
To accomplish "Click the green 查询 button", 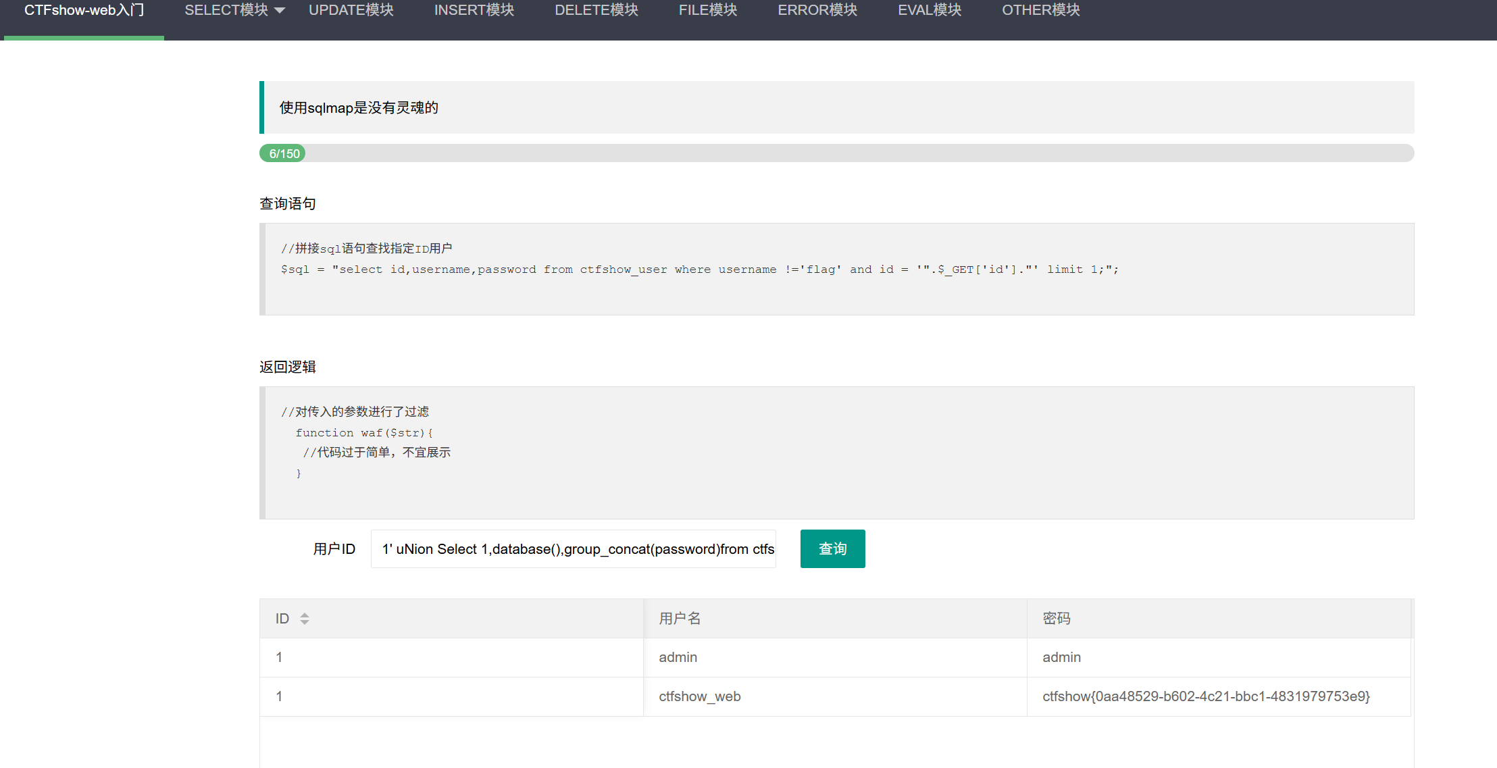I will pos(832,548).
